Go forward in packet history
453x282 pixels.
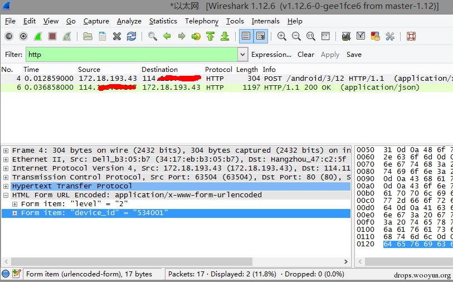coord(182,36)
